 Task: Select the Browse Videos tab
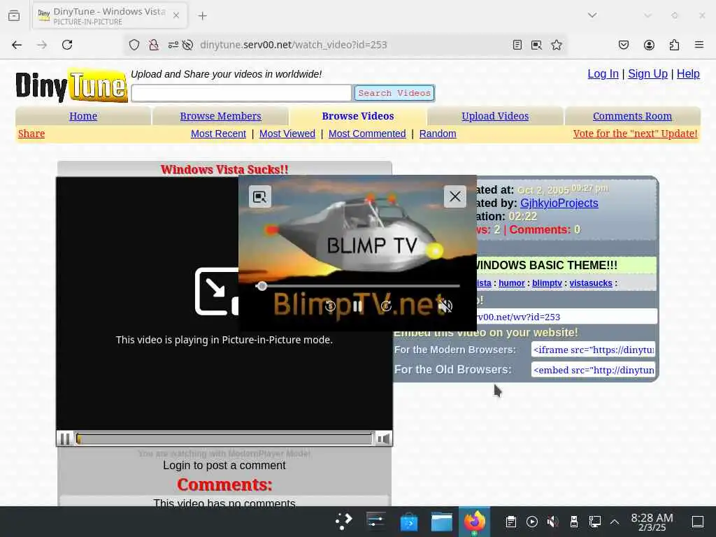coord(358,116)
